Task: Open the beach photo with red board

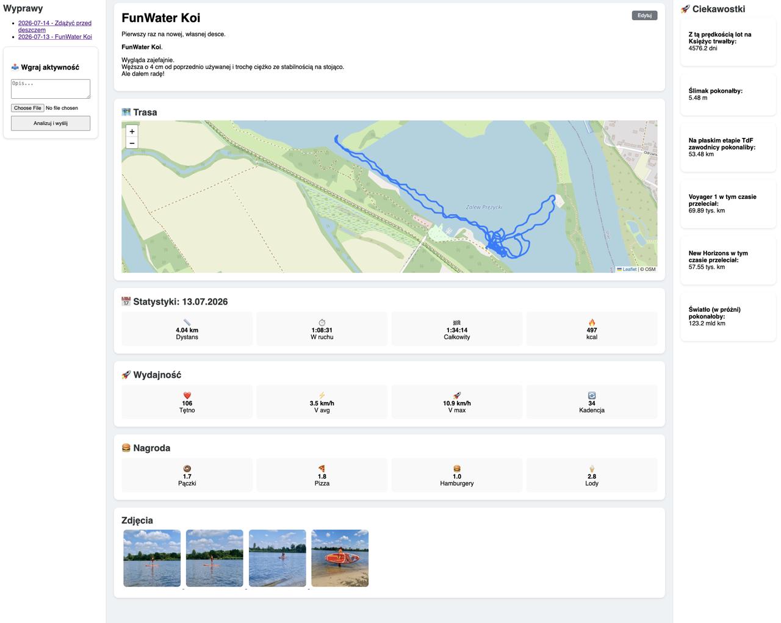Action: click(x=340, y=558)
